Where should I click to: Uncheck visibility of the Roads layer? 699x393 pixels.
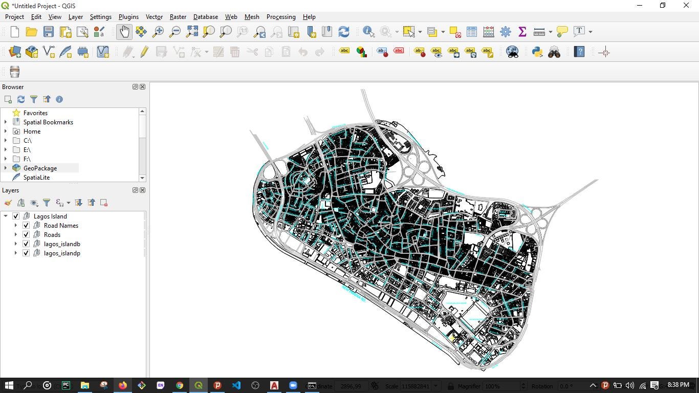tap(26, 234)
